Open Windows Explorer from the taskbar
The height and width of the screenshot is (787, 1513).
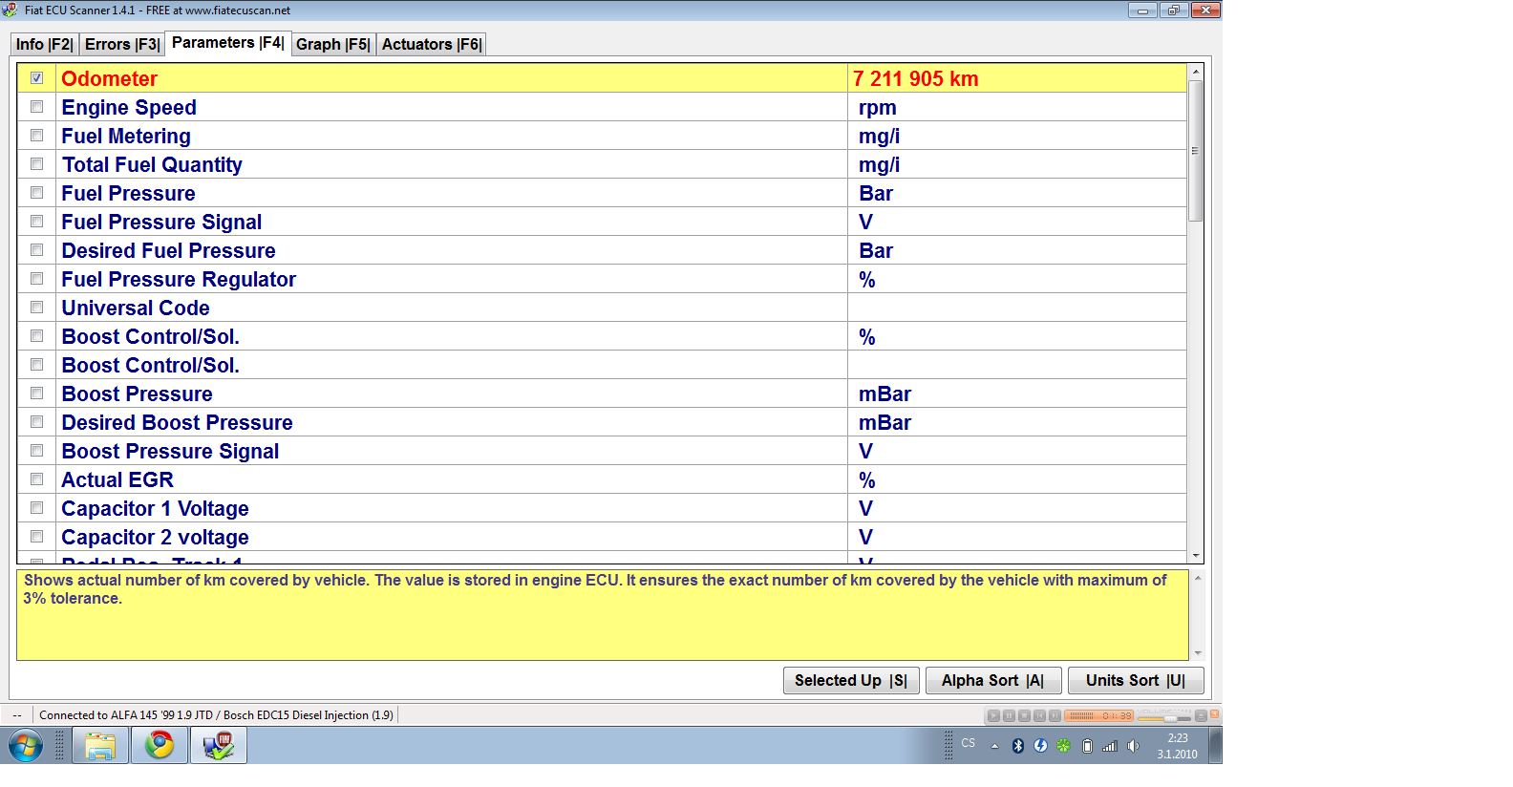click(x=100, y=745)
